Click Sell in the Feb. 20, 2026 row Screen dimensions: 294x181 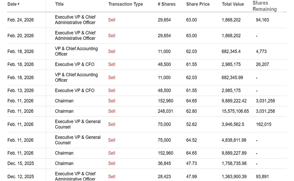coord(112,36)
